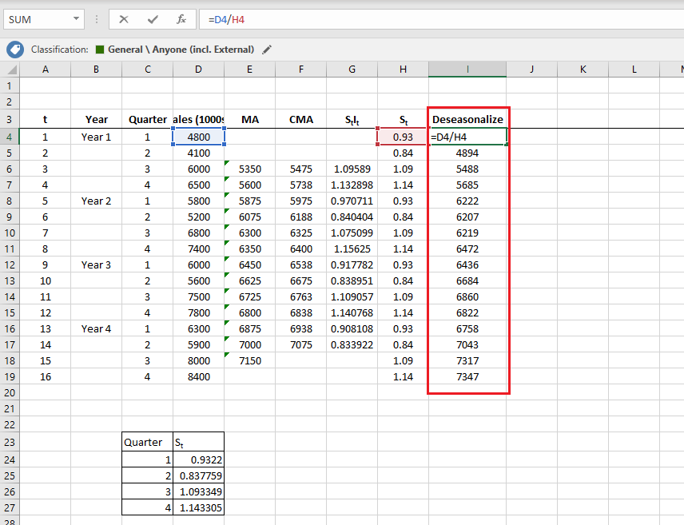Select cell D4 containing 4800
The height and width of the screenshot is (525, 684).
point(197,137)
